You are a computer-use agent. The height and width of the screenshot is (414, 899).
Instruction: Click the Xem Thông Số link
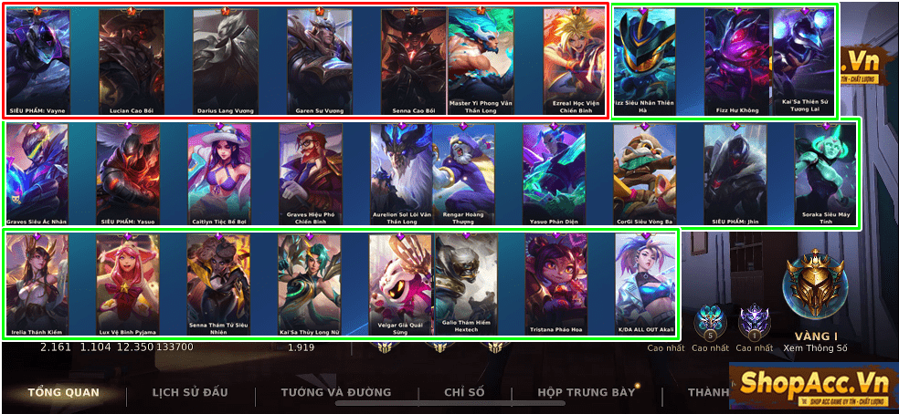pos(815,347)
